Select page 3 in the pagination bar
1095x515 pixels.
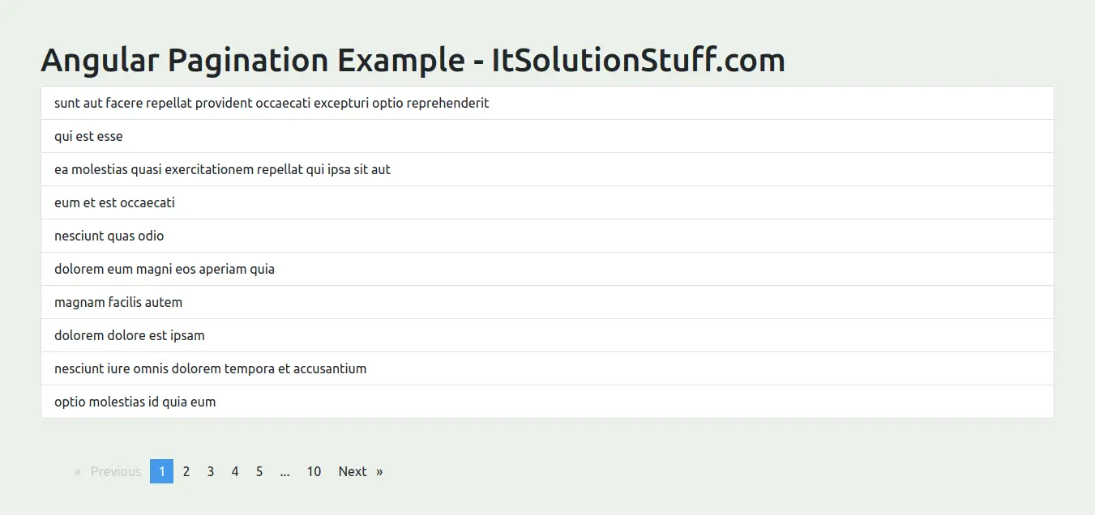pyautogui.click(x=211, y=471)
